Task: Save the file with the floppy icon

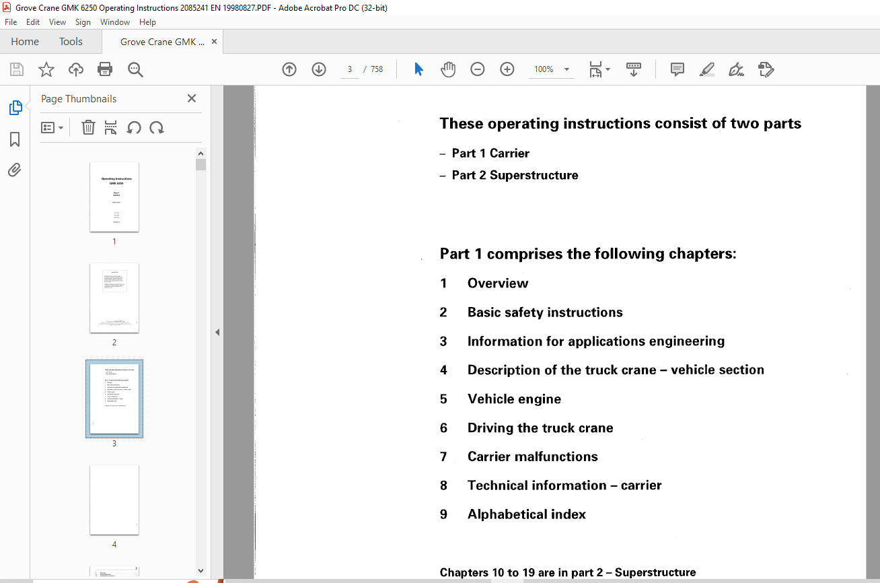Action: pos(17,69)
